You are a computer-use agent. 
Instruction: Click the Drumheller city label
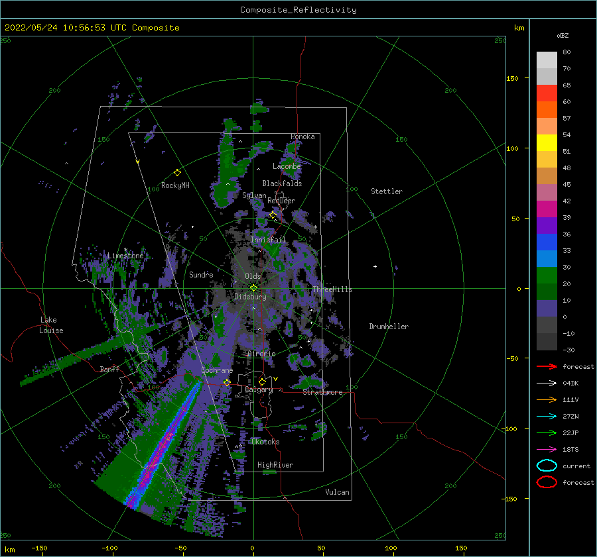point(389,327)
